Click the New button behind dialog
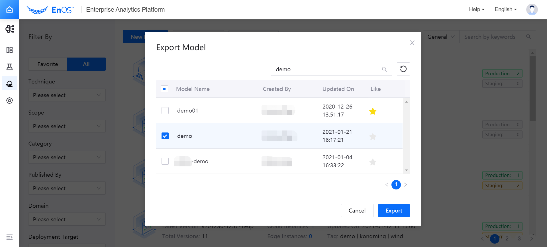The height and width of the screenshot is (247, 547). click(134, 37)
